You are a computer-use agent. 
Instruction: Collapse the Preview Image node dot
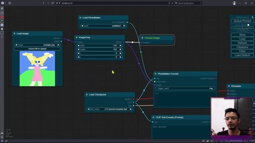click(142, 38)
